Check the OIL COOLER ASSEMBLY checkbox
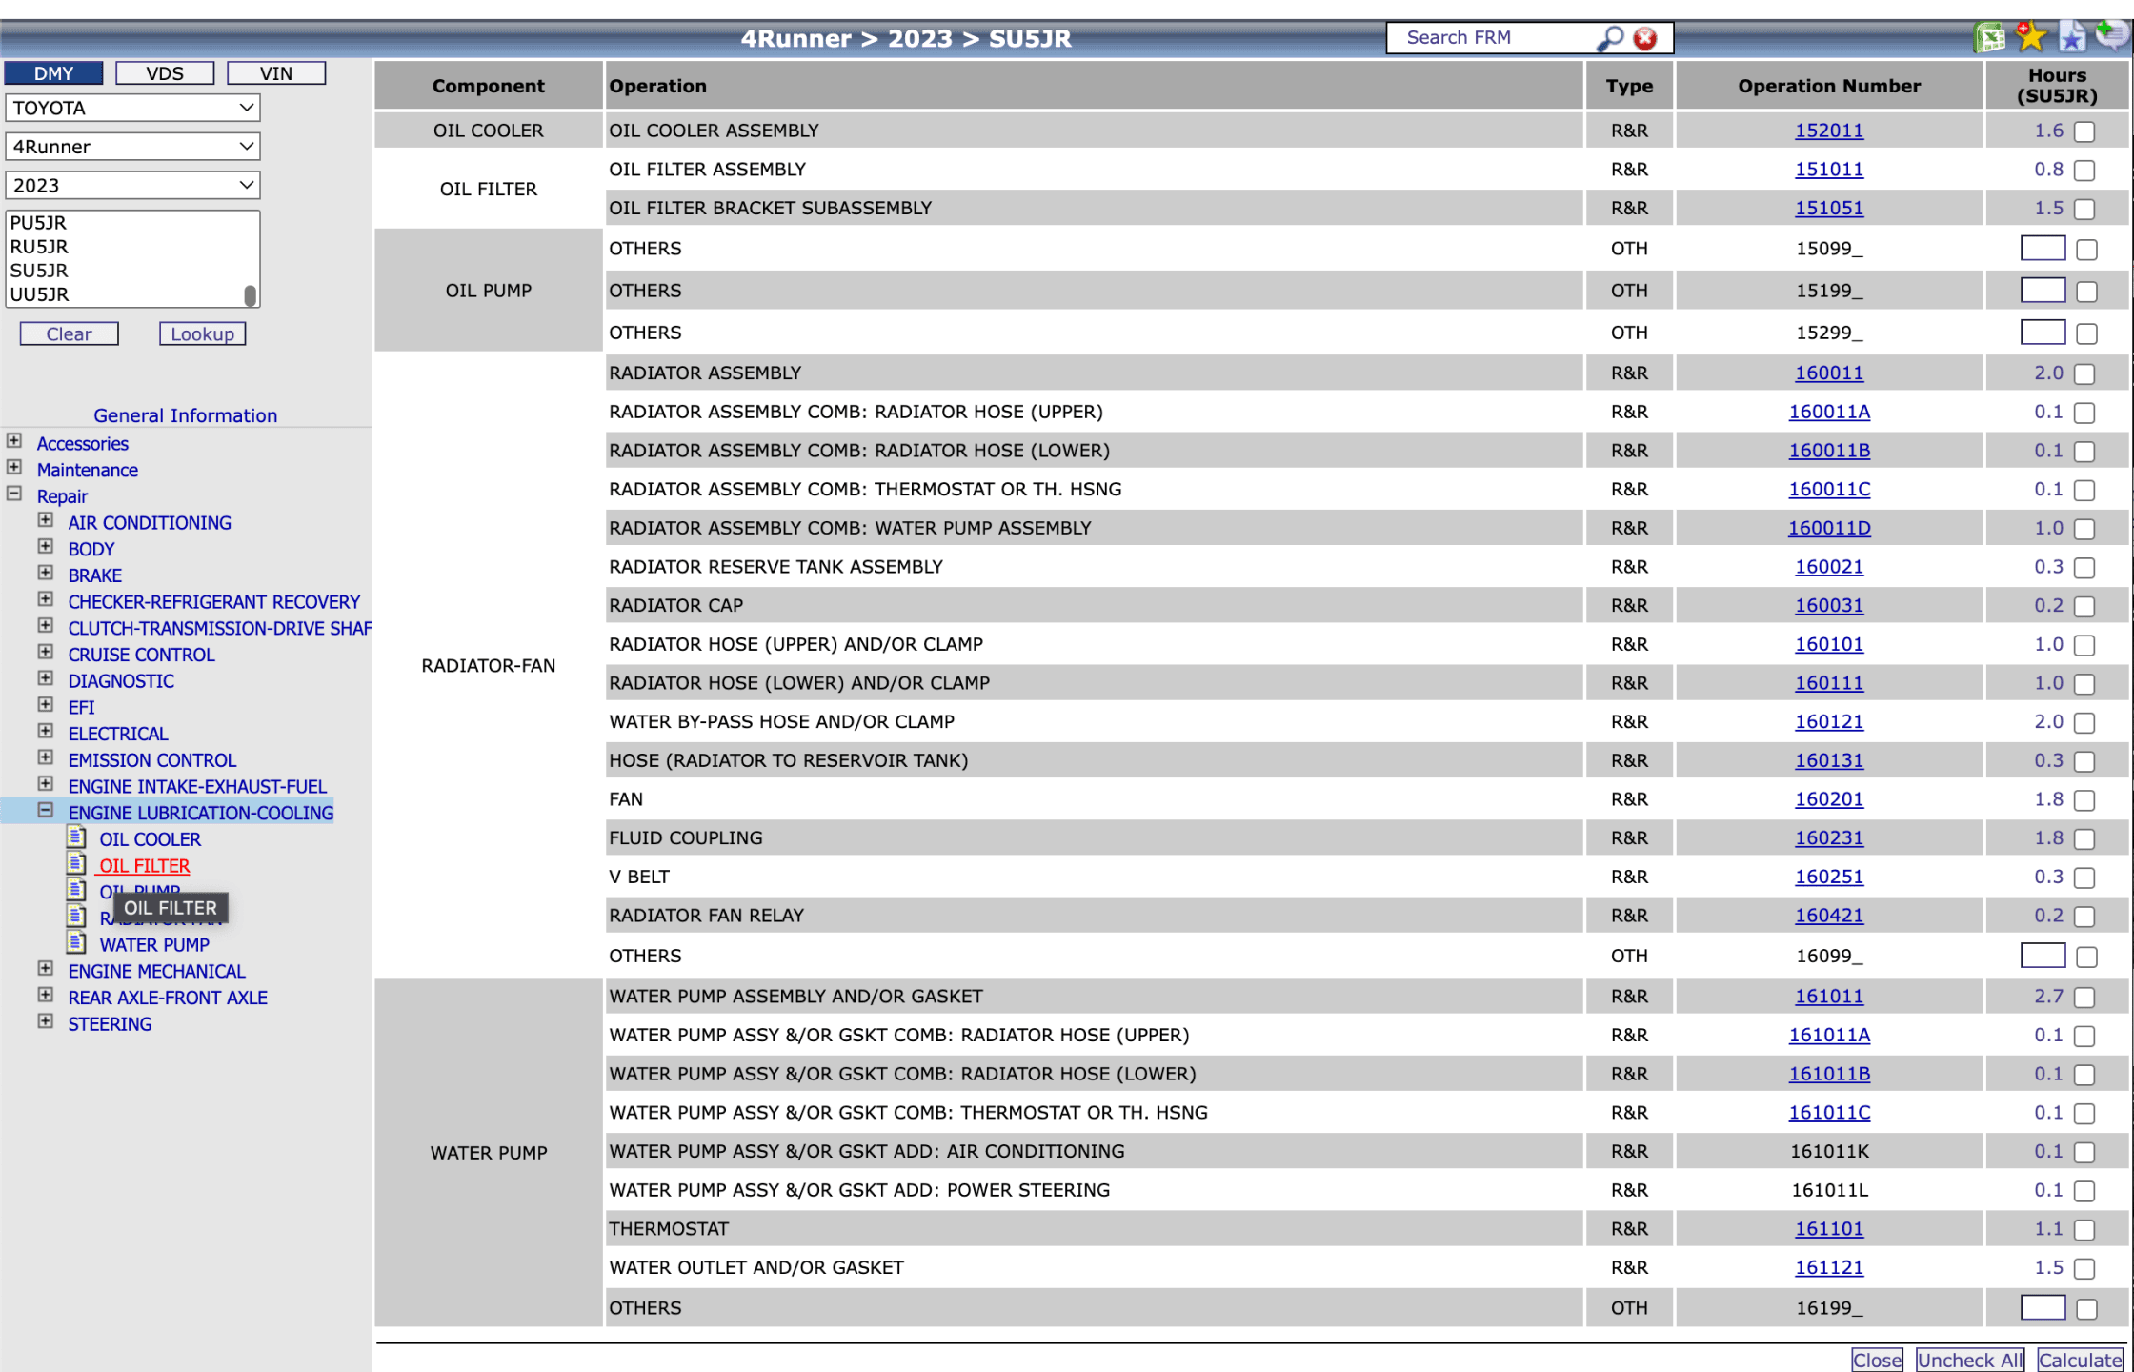The image size is (2134, 1372). 2084,131
